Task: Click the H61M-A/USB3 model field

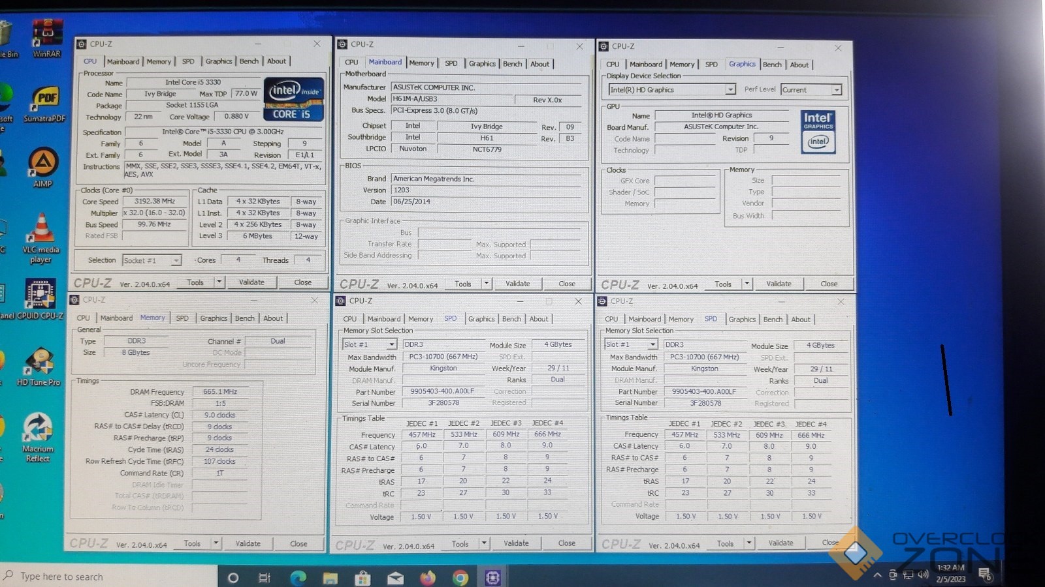Action: tap(451, 98)
